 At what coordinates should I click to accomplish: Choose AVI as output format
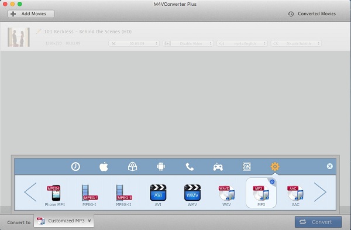click(158, 195)
